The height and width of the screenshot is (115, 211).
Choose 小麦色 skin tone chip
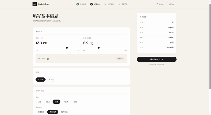click(x=66, y=102)
